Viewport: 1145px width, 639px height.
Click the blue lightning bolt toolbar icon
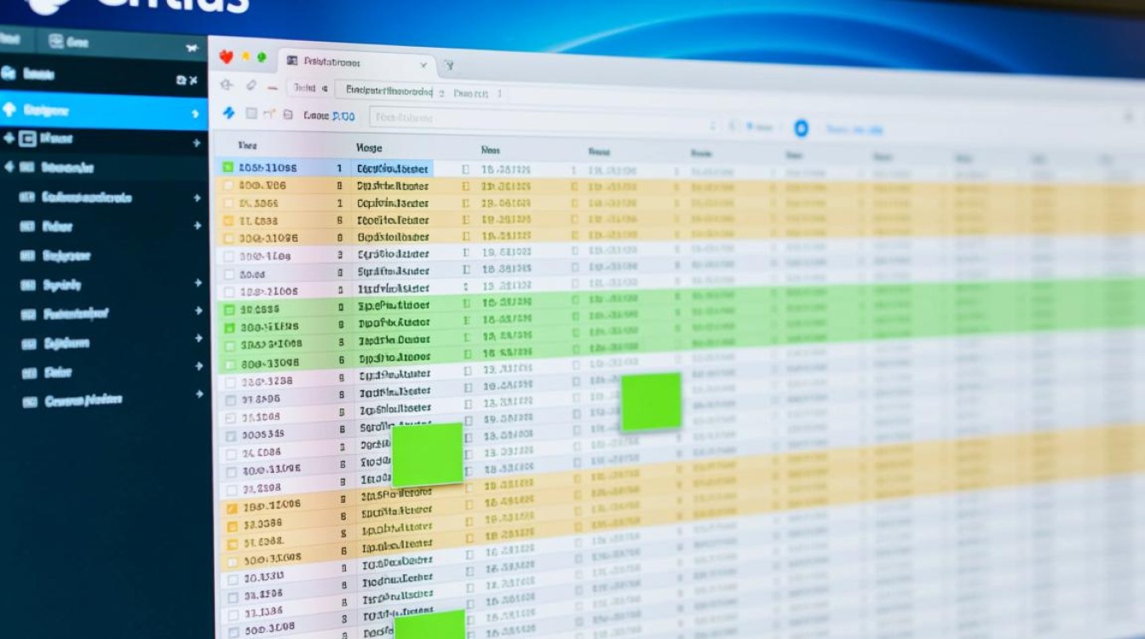[227, 112]
